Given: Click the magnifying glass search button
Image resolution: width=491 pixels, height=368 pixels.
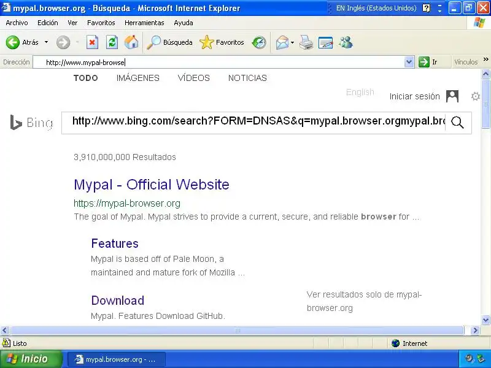Looking at the screenshot, I should (457, 123).
